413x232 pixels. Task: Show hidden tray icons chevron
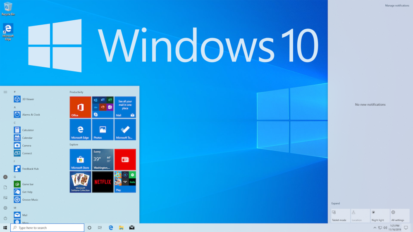375,228
